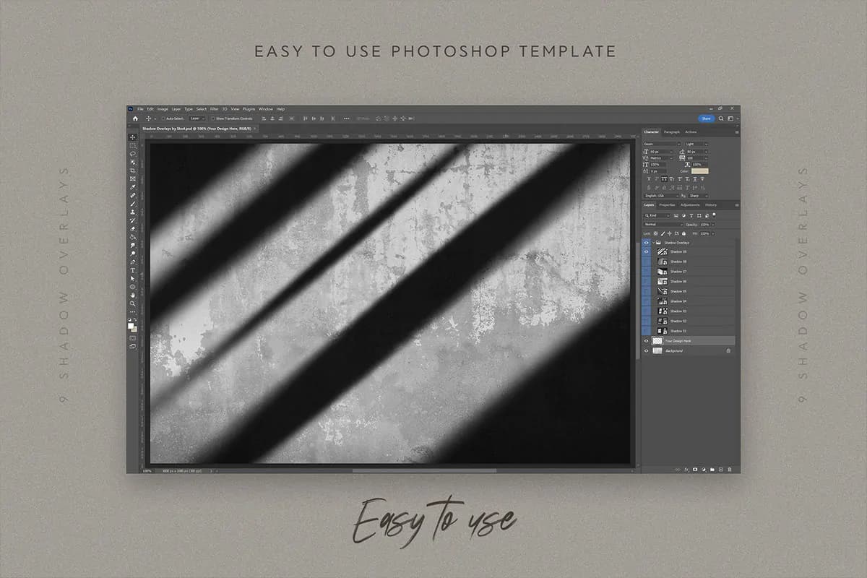Switch to the Paragraph tab
This screenshot has width=867, height=578.
pos(672,131)
